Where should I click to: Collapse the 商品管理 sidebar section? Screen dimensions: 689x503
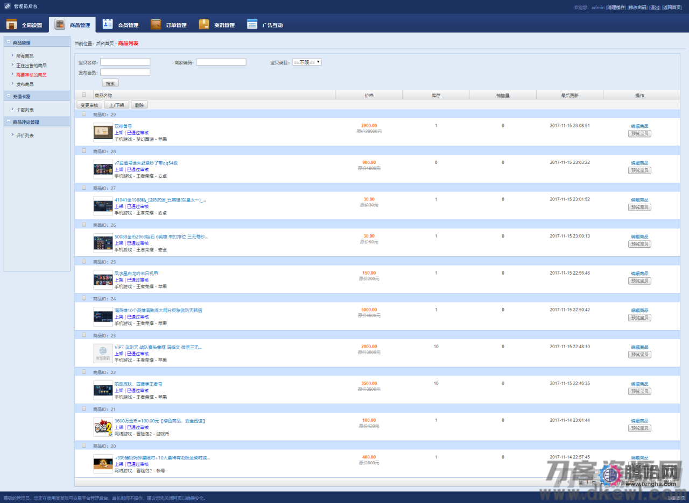tap(9, 42)
